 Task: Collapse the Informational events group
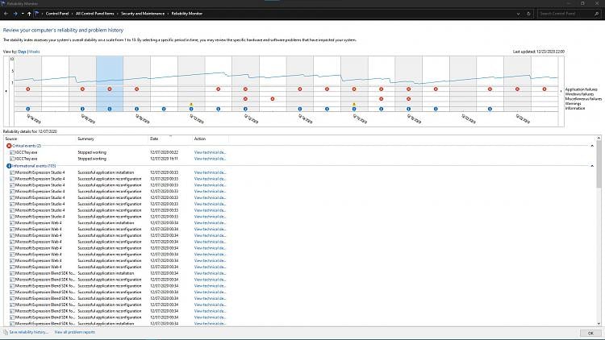tap(592, 166)
